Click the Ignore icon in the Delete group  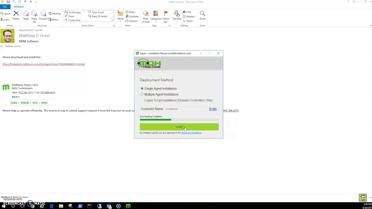[x=6, y=14]
